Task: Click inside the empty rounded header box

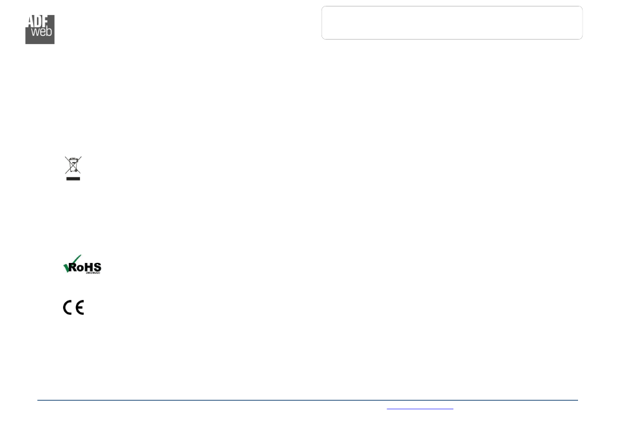Action: point(452,23)
